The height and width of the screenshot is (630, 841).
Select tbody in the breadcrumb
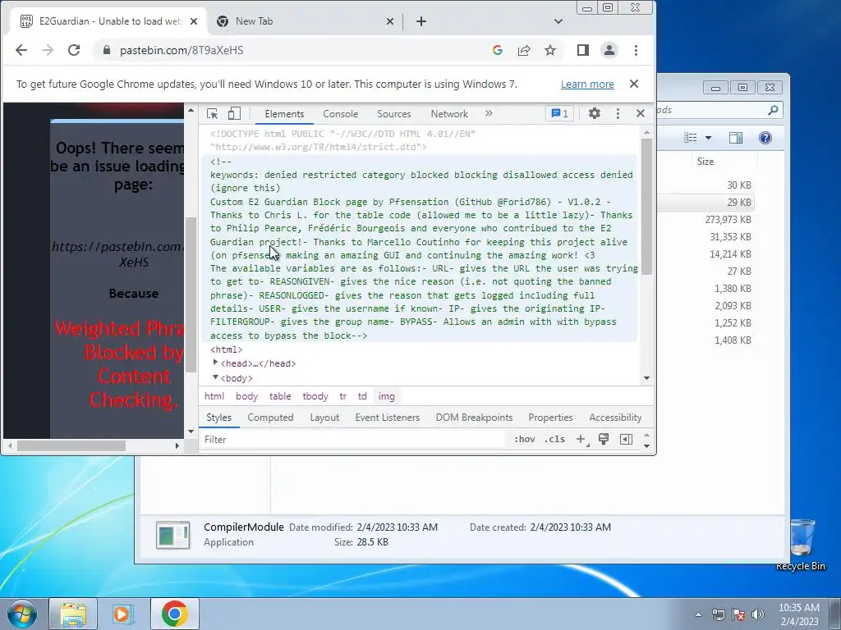pos(315,396)
